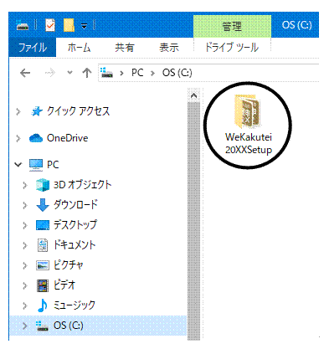Open the Customize Quick Access Toolbar dropdown
The image size is (324, 349).
84,26
